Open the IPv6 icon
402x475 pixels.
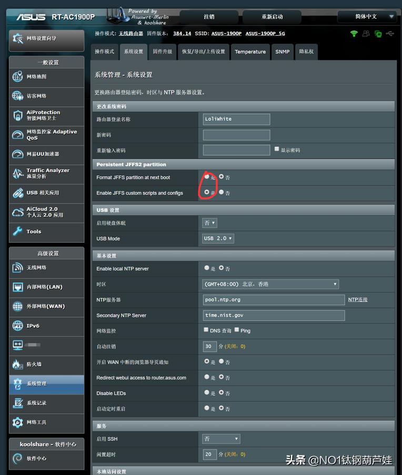click(x=17, y=326)
